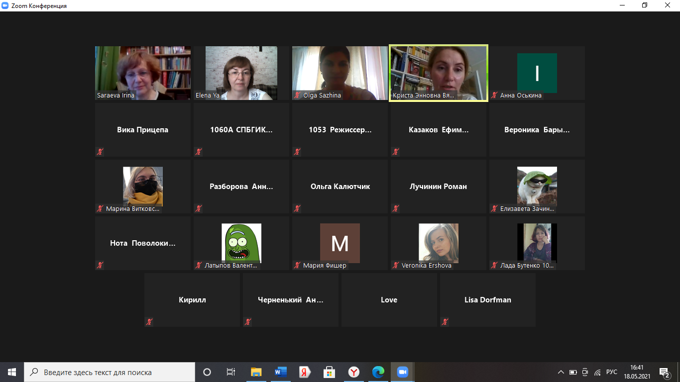Switch input language via РУС indicator
This screenshot has height=382, width=680.
coord(612,372)
